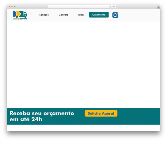
Task: Reload page with the refresh icon
Action: [109, 7]
